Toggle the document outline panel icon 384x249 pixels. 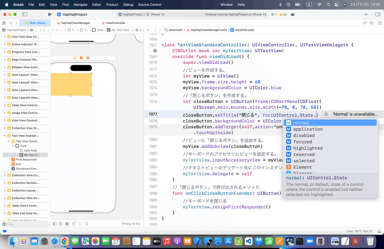[x=55, y=224]
